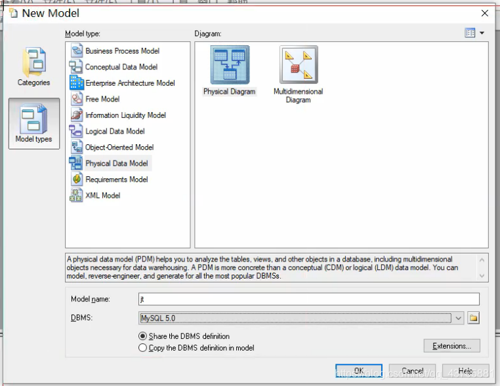500x386 pixels.
Task: Click the diagram view mode grid icon
Action: pos(470,33)
